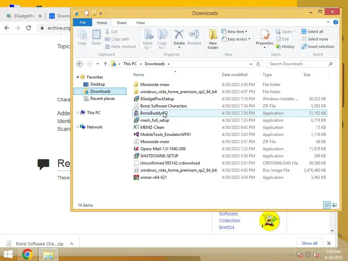This screenshot has height=261, width=348.
Task: Choose Paste shortcut
Action: (121, 47)
